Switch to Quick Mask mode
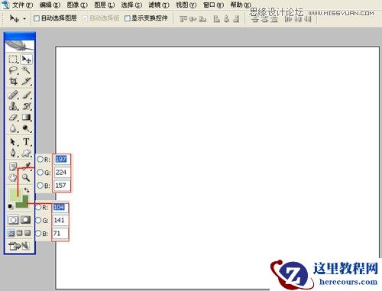This screenshot has width=382, height=291. (x=26, y=220)
